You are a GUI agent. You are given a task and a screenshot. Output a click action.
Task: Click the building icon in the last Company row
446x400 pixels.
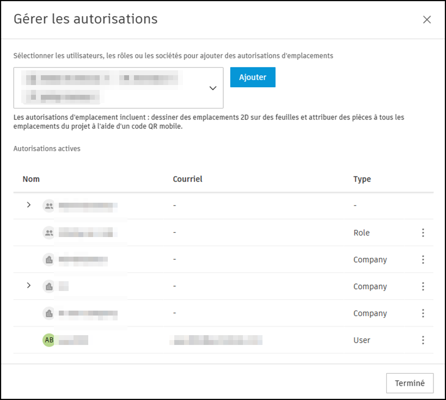(x=49, y=313)
